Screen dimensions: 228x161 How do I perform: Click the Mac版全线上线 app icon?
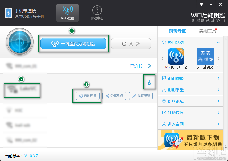click(x=176, y=56)
